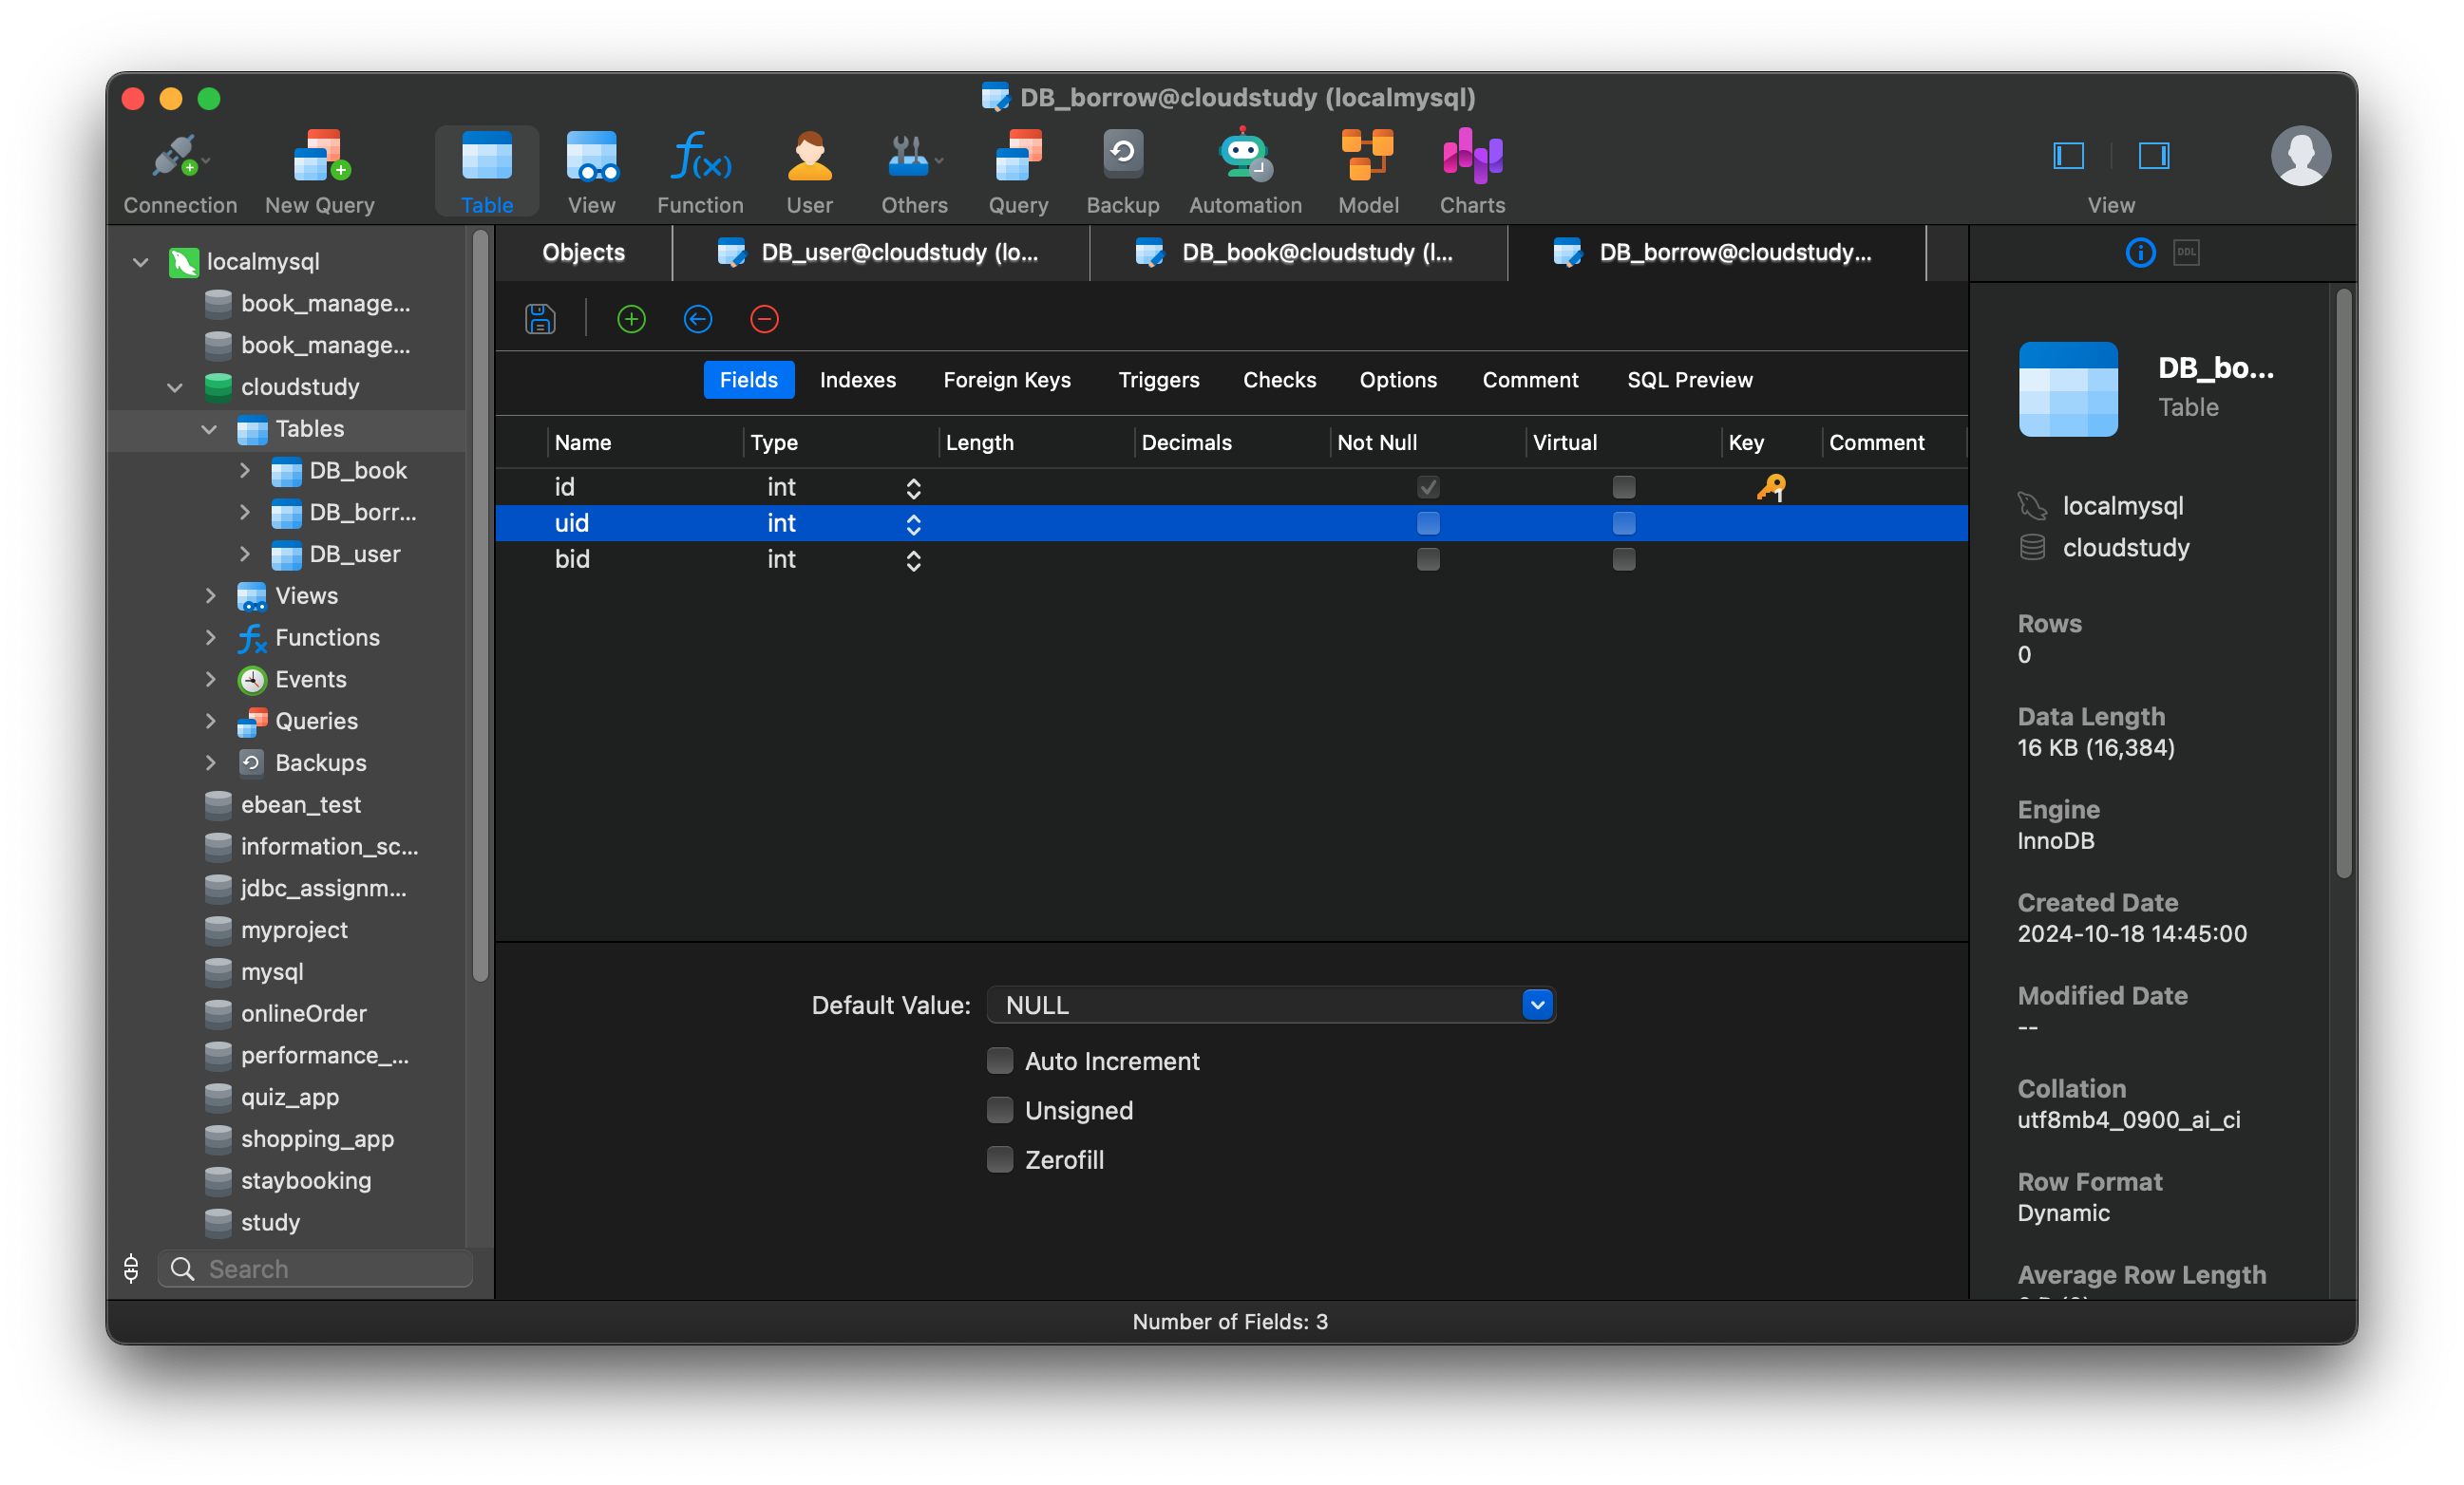Collapse the cloudstudy database node
Screen dimensions: 2464x1485
(x=175, y=387)
